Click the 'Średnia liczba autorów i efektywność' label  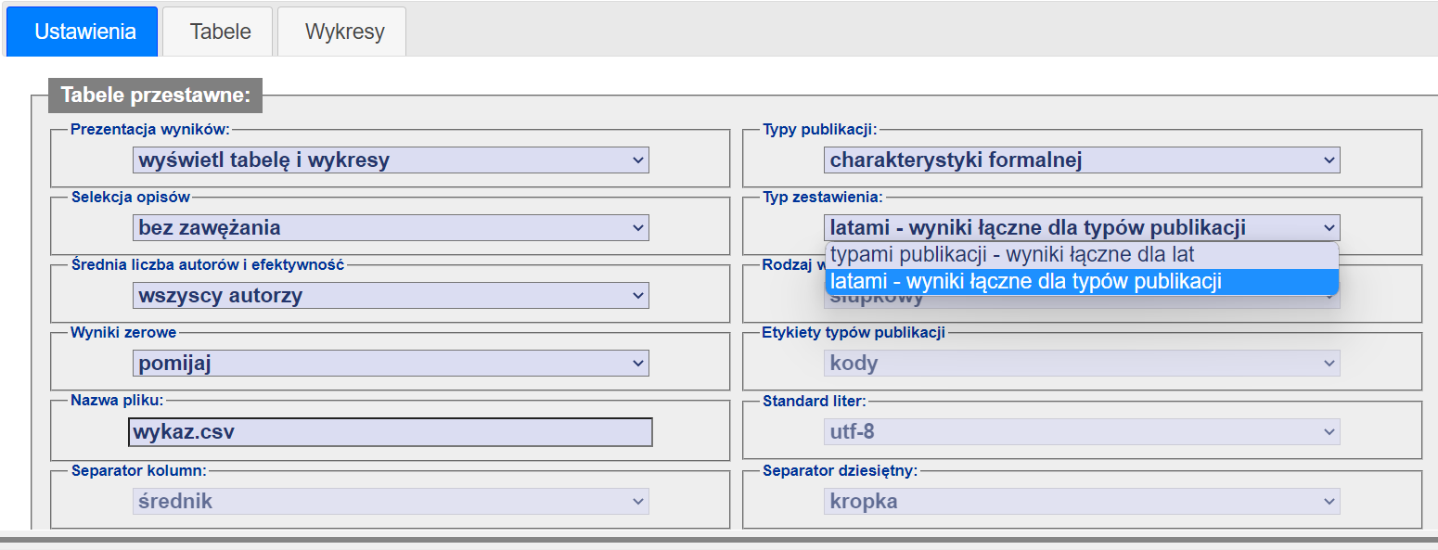click(207, 264)
